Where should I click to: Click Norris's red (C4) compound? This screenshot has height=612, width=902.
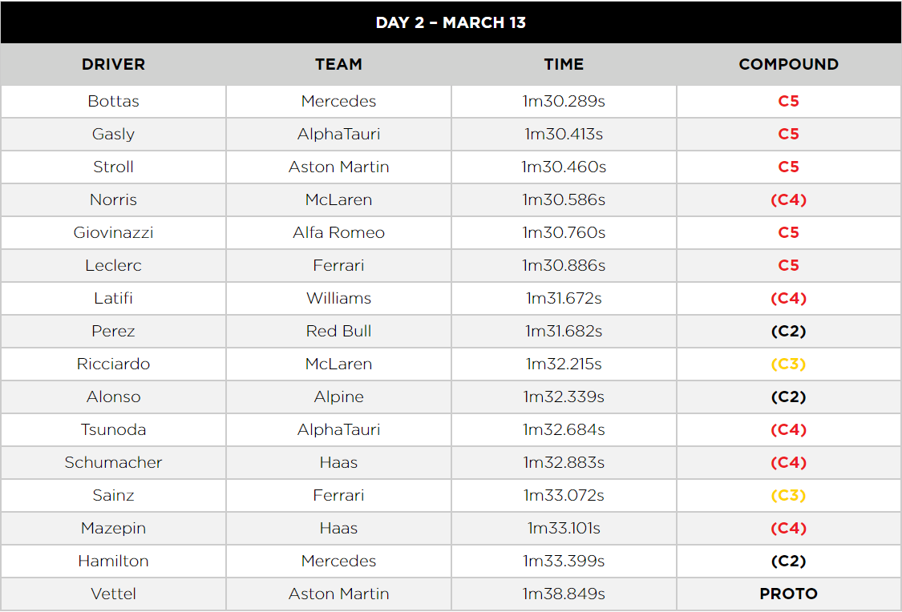789,200
